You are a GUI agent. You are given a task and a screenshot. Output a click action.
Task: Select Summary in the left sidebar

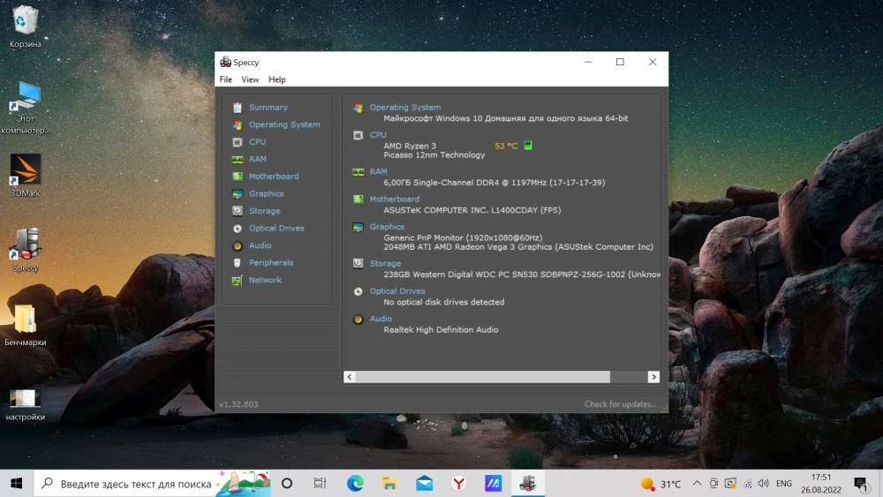(x=268, y=108)
